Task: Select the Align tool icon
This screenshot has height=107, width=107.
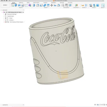Action: [55, 5]
